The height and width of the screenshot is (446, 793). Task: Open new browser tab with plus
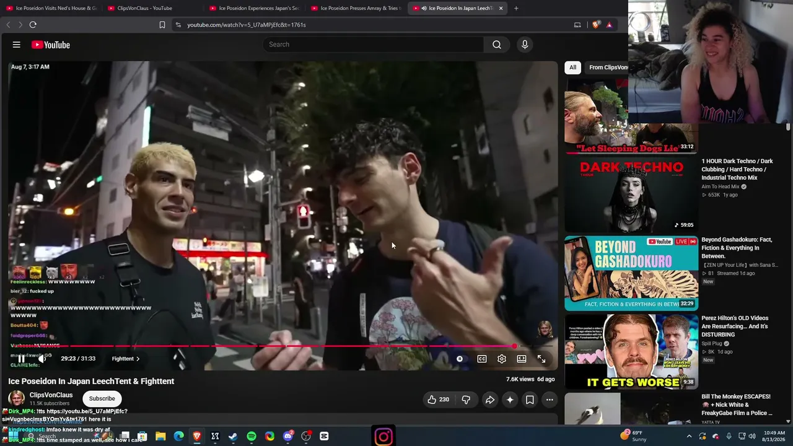[x=516, y=8]
